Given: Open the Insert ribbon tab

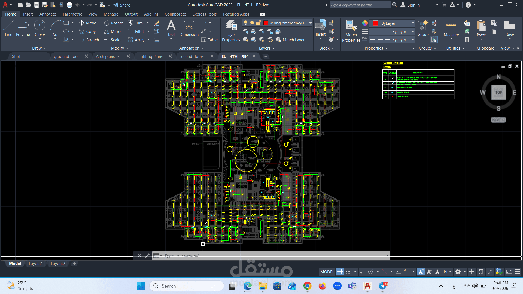Looking at the screenshot, I should pos(28,14).
